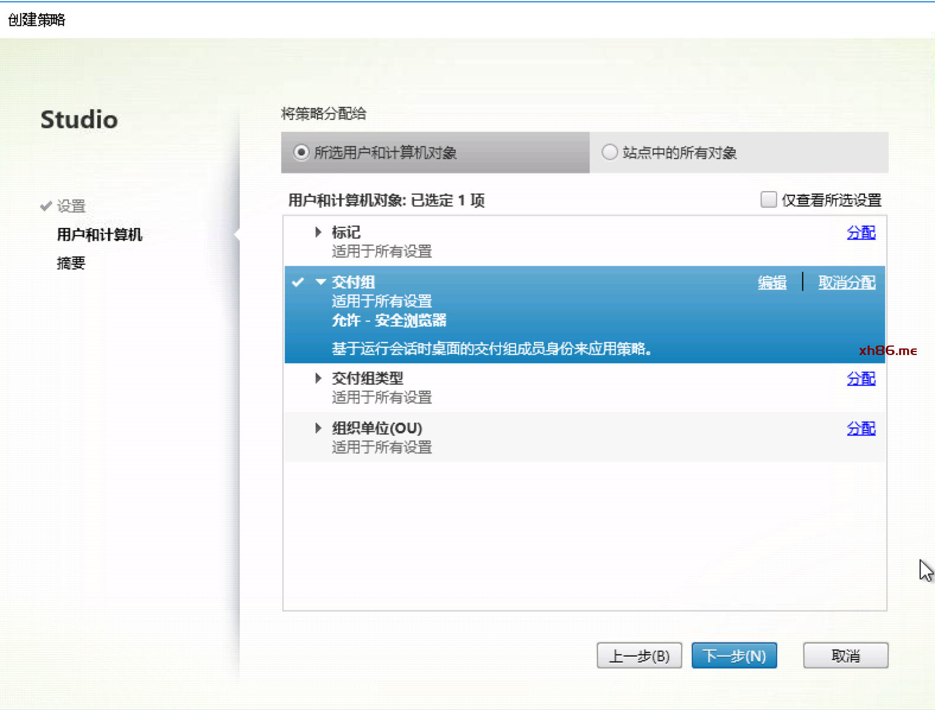This screenshot has height=710, width=935.
Task: Click 分配 link for 交付组类型
Action: tap(860, 379)
